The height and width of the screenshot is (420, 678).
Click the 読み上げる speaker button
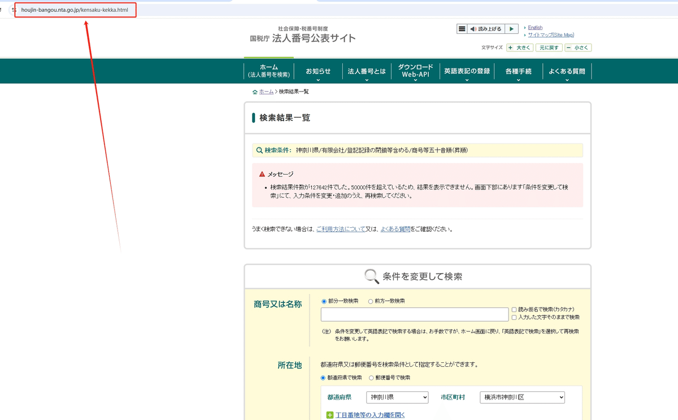485,29
